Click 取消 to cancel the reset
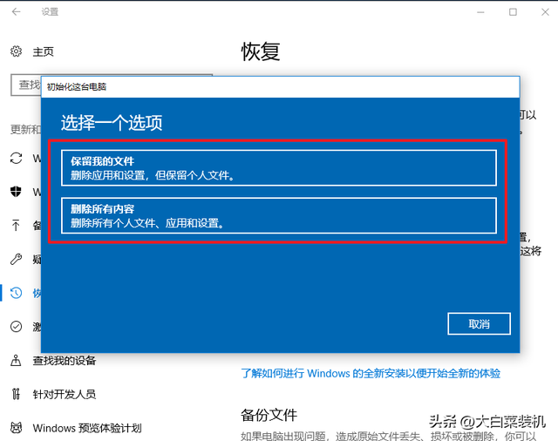Image resolution: width=558 pixels, height=441 pixels. tap(479, 323)
